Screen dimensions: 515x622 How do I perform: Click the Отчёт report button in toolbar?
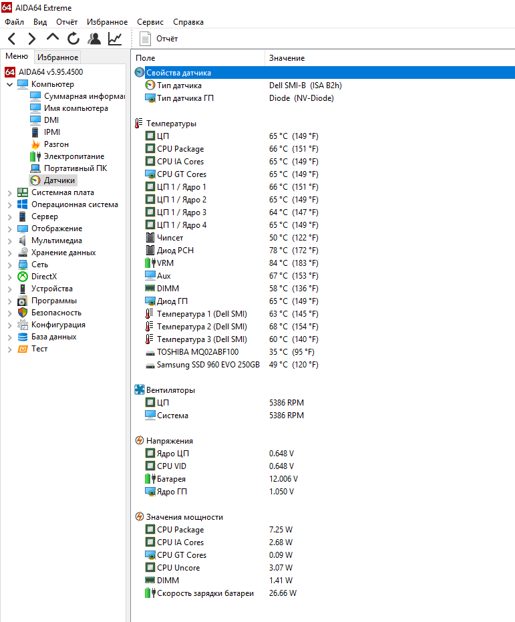pos(159,39)
